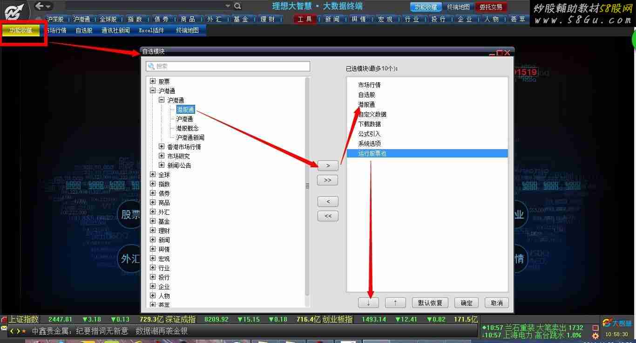Click the blue 功能收藏 button in title bar
The width and height of the screenshot is (636, 343).
[x=426, y=7]
